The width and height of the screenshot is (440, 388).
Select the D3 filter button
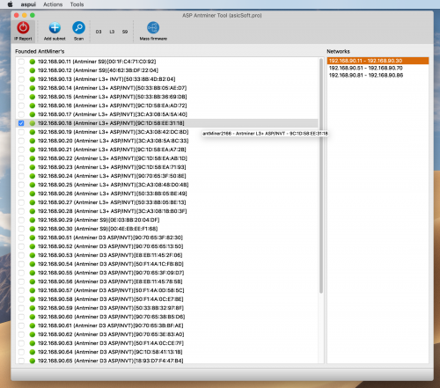[x=99, y=32]
